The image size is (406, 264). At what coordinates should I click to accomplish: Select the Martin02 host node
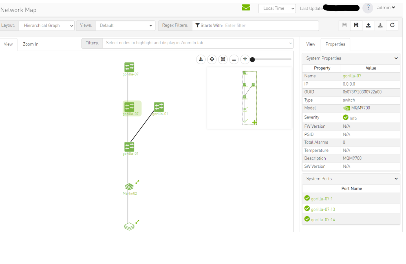(129, 187)
